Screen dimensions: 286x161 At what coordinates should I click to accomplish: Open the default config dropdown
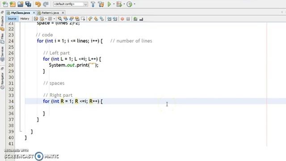pos(71,4)
